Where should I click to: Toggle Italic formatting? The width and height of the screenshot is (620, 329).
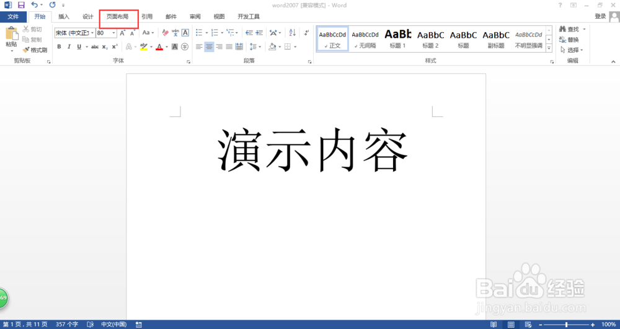69,46
